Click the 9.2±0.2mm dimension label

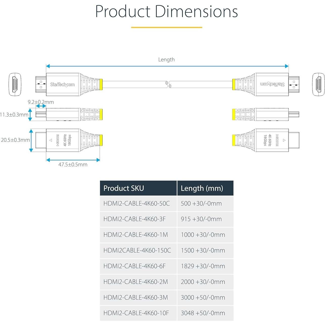[x=41, y=102]
